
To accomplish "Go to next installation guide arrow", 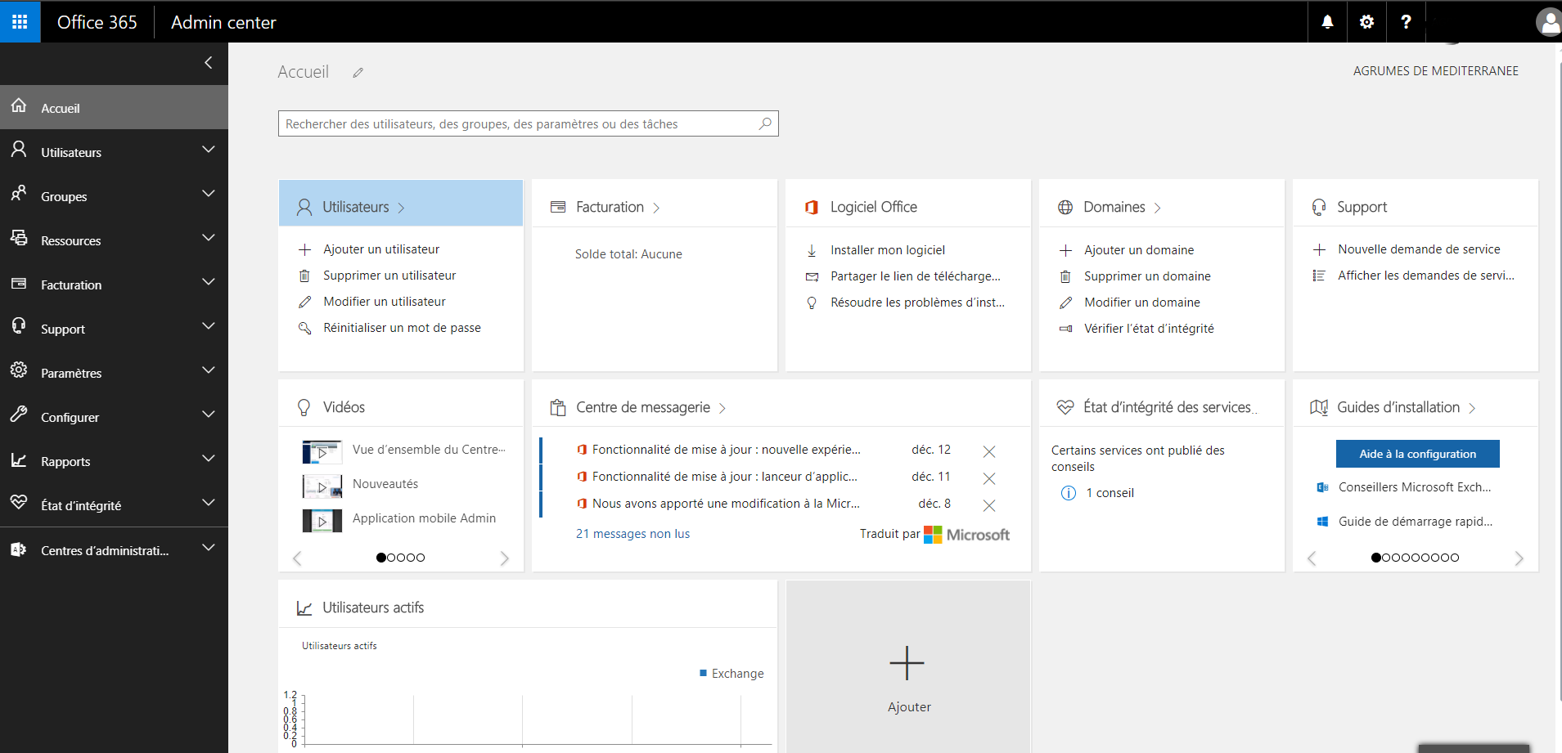I will click(x=1519, y=558).
